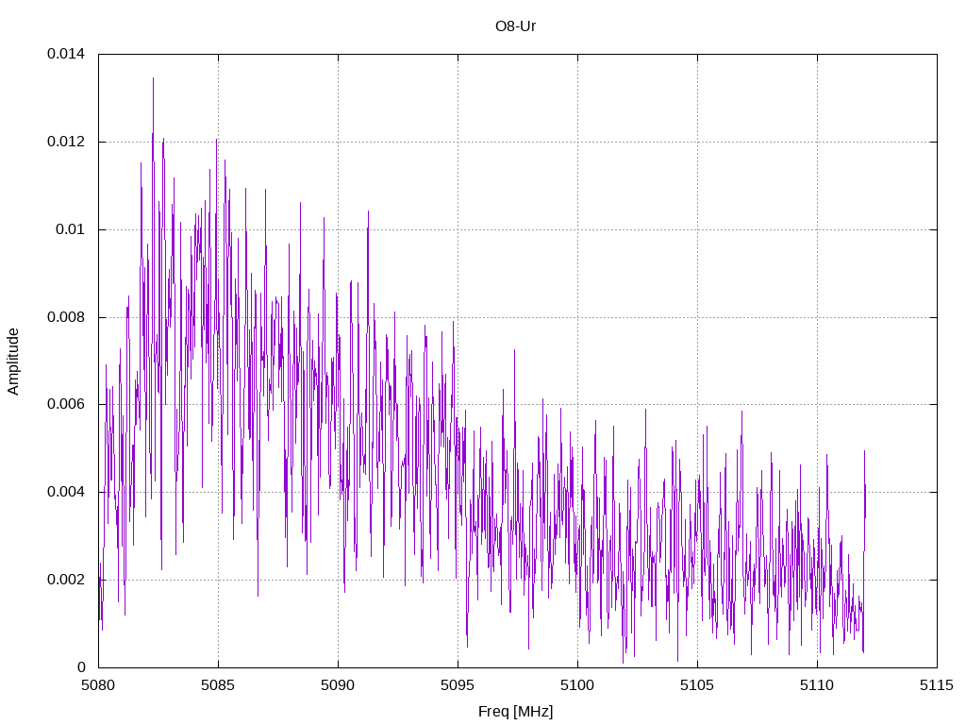Click the 0.012 y-axis tick label
This screenshot has height=725, width=966.
coord(66,142)
